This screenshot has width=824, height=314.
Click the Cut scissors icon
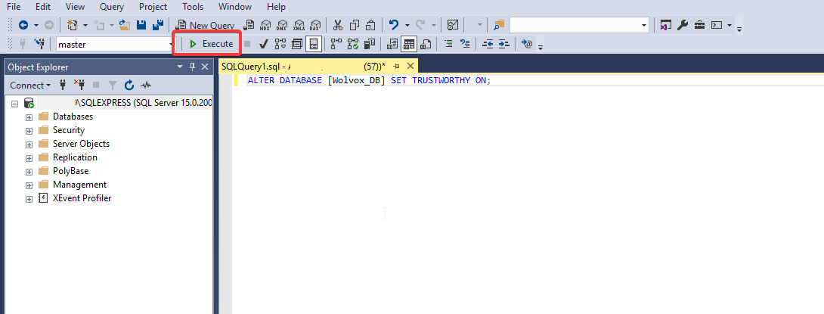[338, 26]
